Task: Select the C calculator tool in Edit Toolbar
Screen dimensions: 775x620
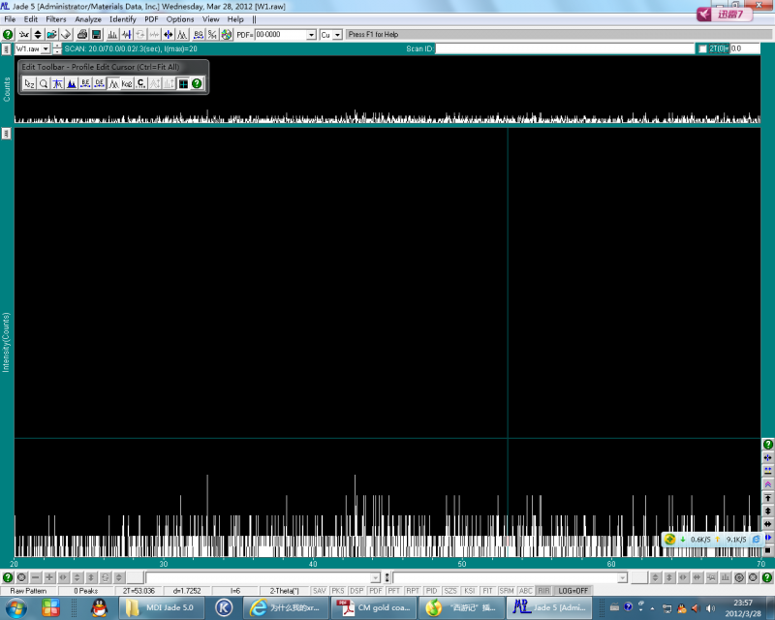Action: tap(140, 83)
